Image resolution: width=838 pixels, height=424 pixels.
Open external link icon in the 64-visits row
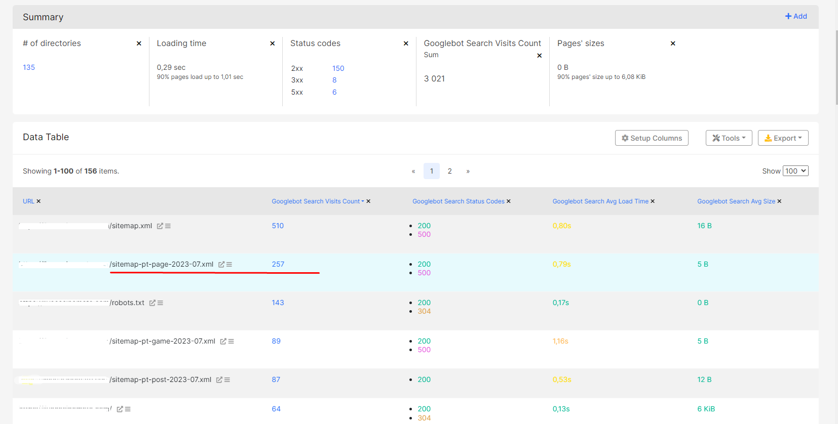point(120,409)
